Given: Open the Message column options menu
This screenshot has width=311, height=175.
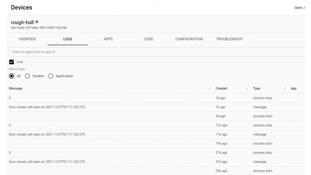Looking at the screenshot, I should click(x=210, y=89).
